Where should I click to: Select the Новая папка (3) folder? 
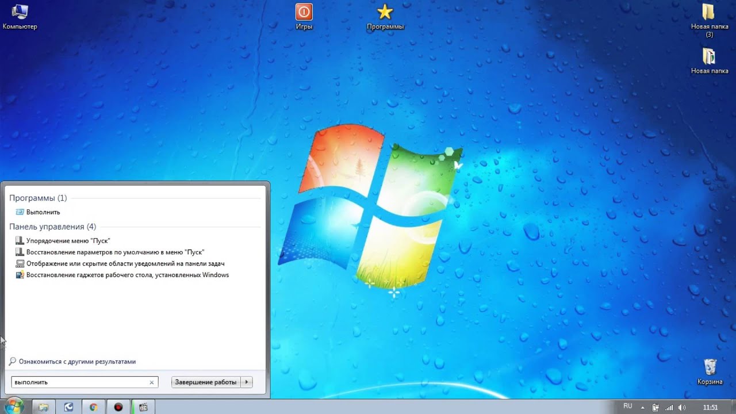709,20
